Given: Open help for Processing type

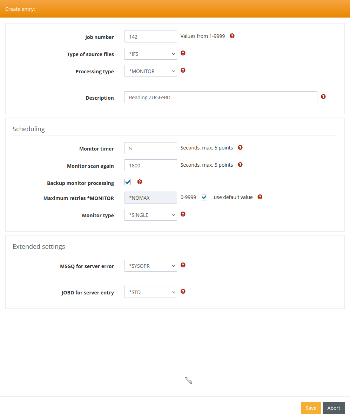Looking at the screenshot, I should pyautogui.click(x=183, y=70).
